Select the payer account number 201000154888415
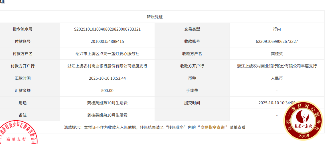This screenshot has height=144, width=326. click(107, 41)
